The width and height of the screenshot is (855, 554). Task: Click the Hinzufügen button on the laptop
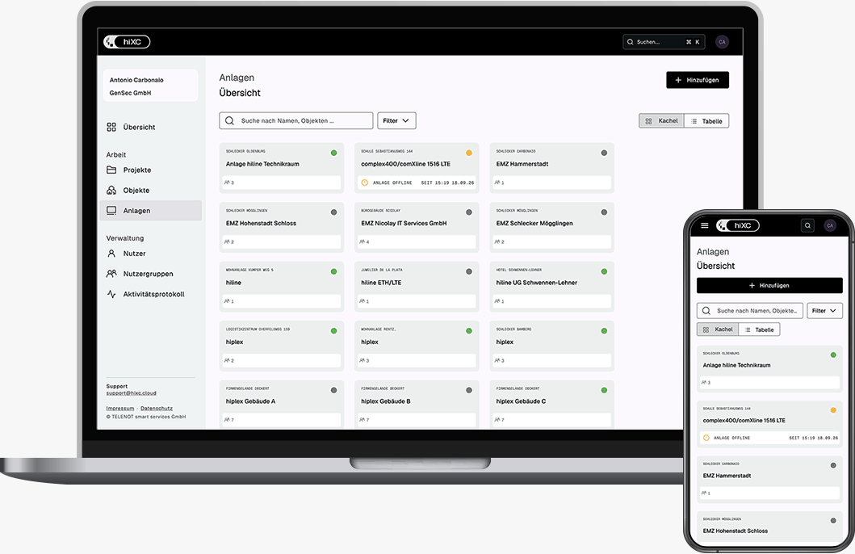click(698, 80)
